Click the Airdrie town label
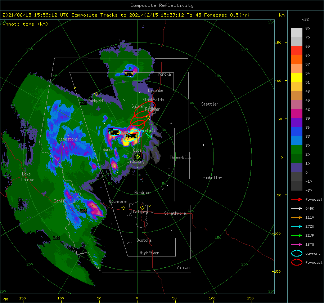 tap(142, 192)
